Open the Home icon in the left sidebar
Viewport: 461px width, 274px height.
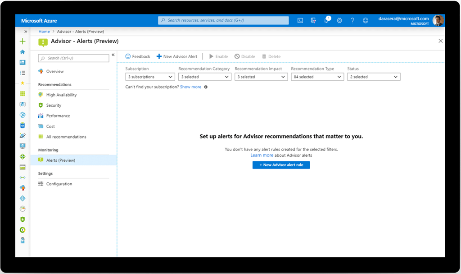23,52
